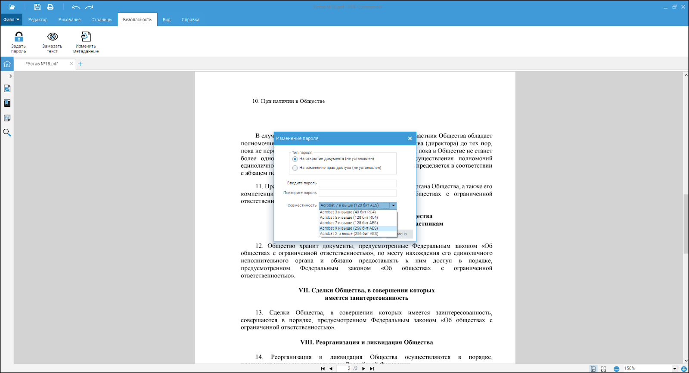Open the Edit Metadata tool
Viewport: 689px width, 373px height.
[86, 37]
